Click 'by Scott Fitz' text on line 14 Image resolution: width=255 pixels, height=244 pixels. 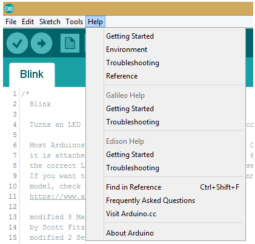pos(57,227)
